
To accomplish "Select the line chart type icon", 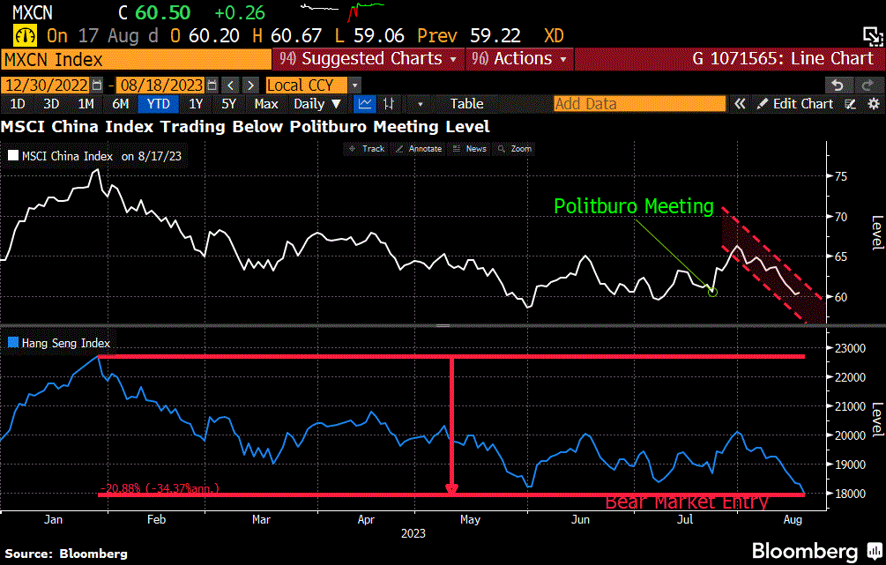I will point(365,104).
